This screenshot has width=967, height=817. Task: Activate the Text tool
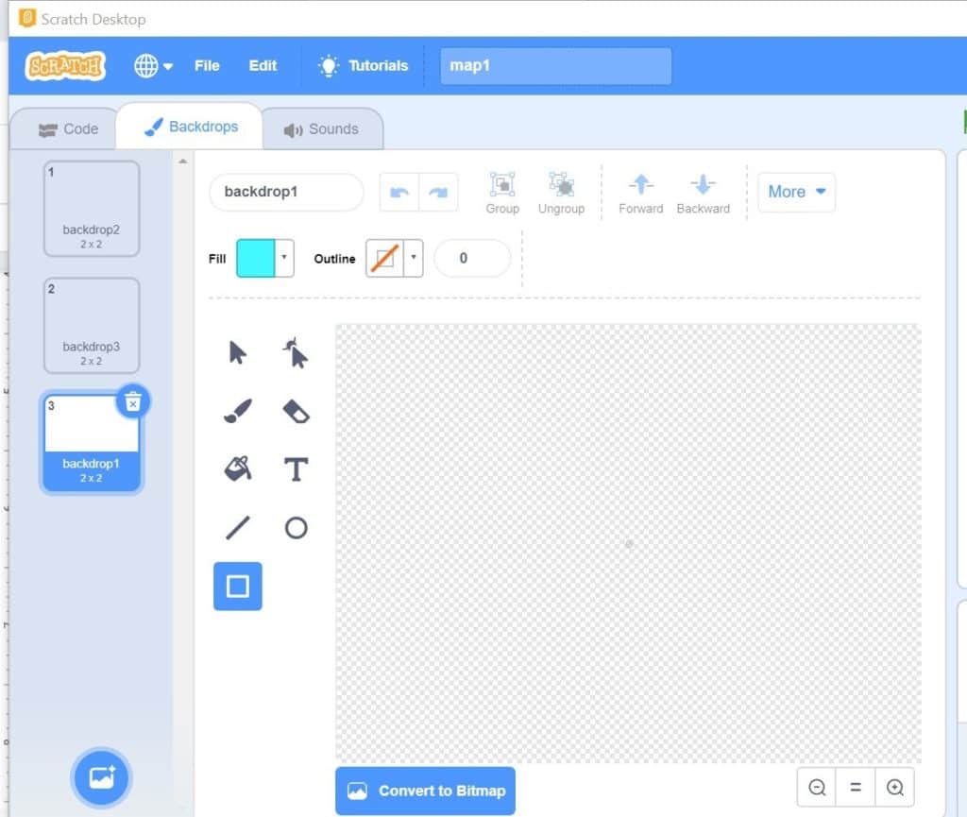pos(296,469)
